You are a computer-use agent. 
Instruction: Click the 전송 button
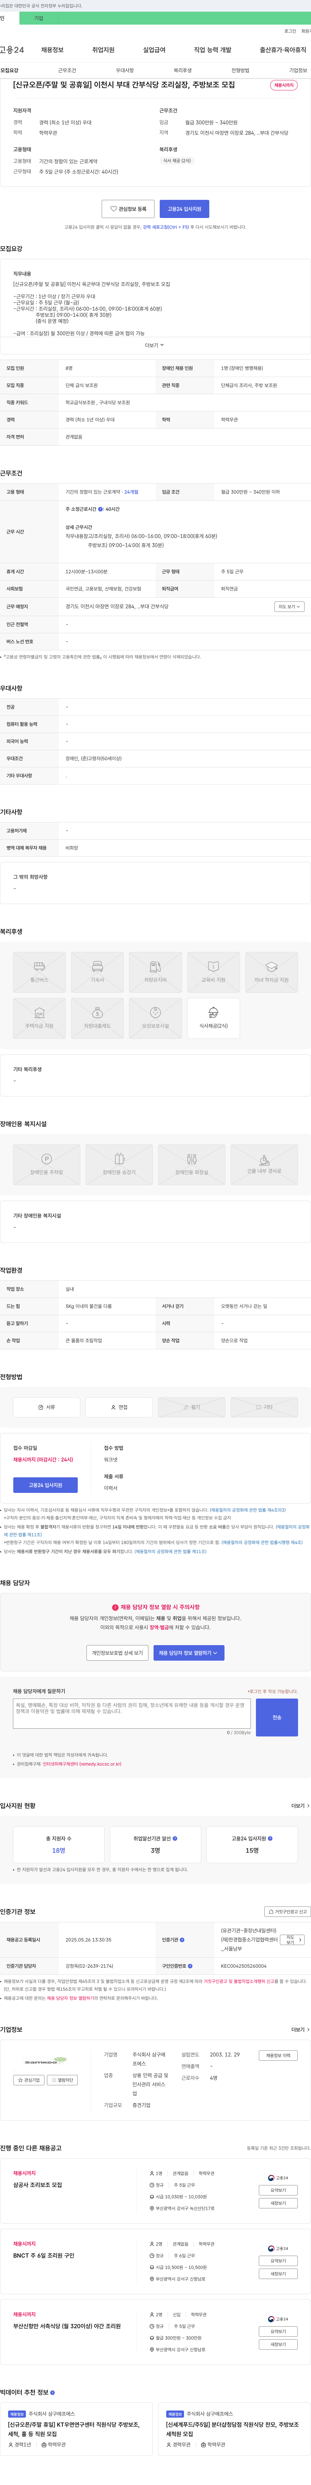[x=277, y=1717]
